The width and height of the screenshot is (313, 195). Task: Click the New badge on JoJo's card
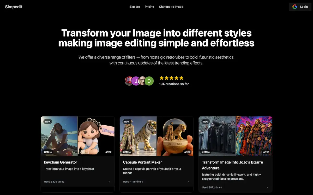point(206,121)
